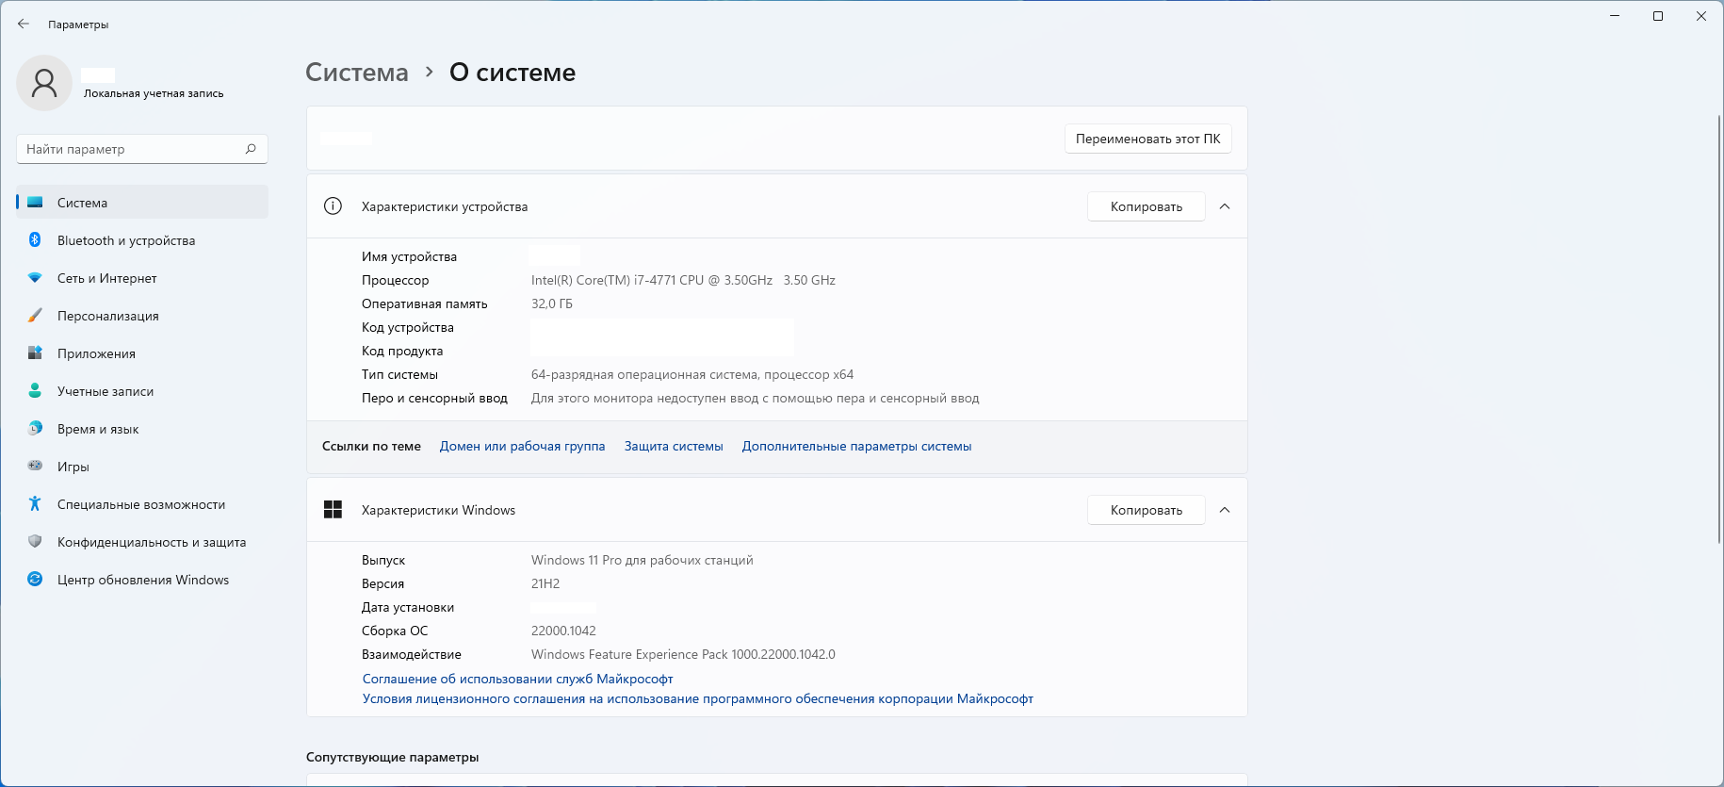
Task: Open the Система settings category
Action: pos(142,203)
